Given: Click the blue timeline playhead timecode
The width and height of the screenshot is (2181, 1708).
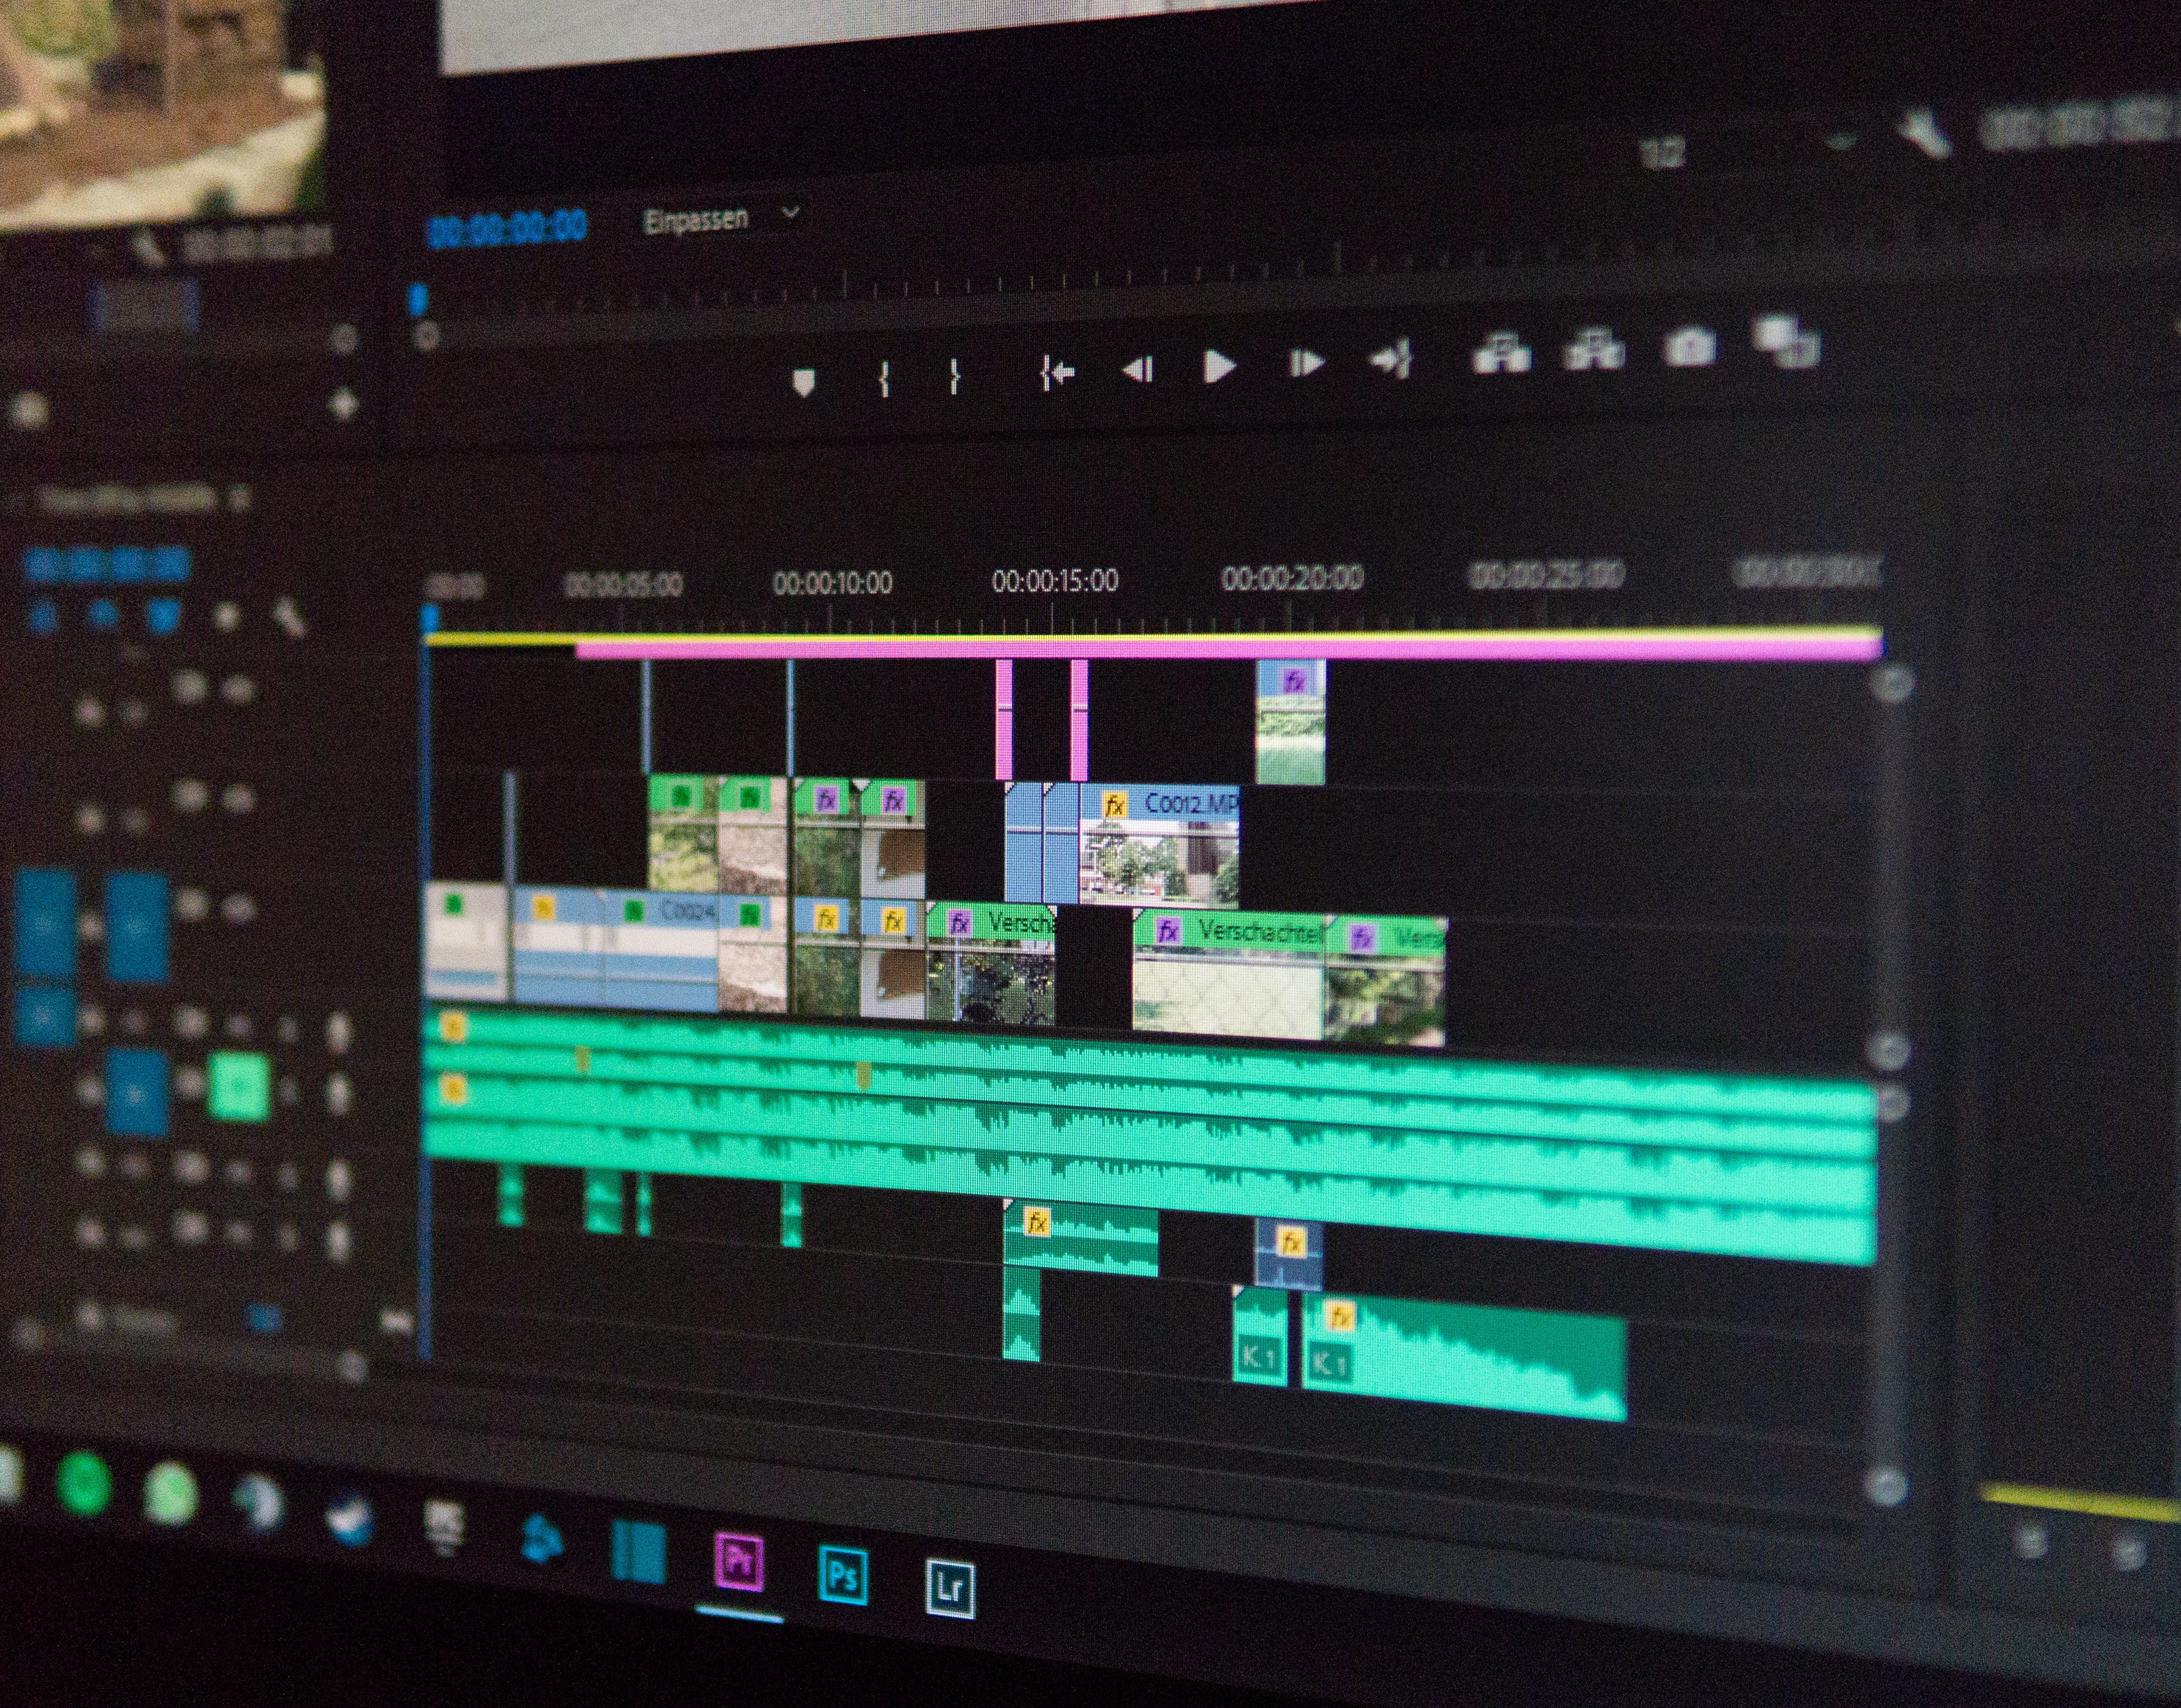Looking at the screenshot, I should tap(106, 566).
